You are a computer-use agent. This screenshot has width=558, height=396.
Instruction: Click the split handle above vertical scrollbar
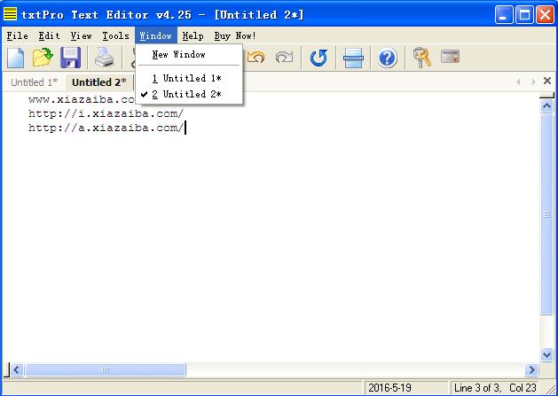pyautogui.click(x=547, y=96)
